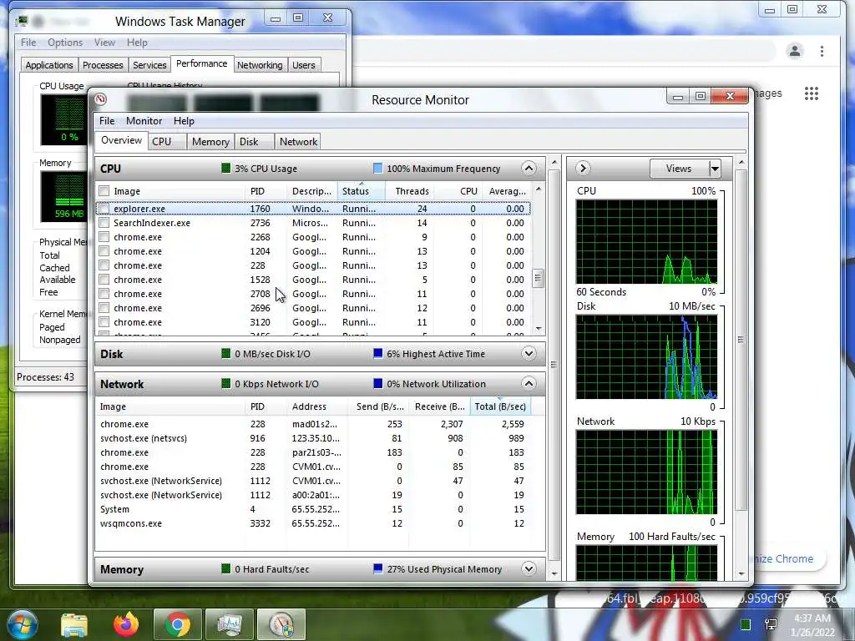
Task: Open File Explorer from the taskbar
Action: pyautogui.click(x=74, y=624)
